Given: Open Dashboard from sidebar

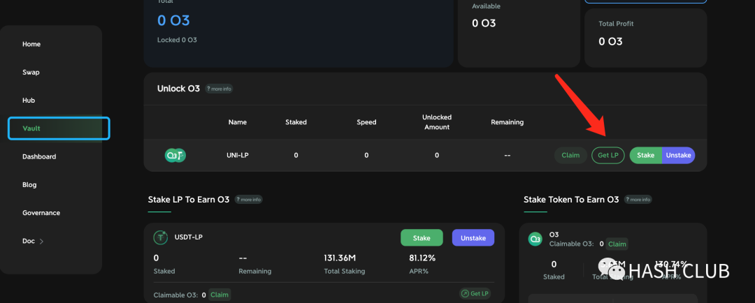Looking at the screenshot, I should (39, 157).
